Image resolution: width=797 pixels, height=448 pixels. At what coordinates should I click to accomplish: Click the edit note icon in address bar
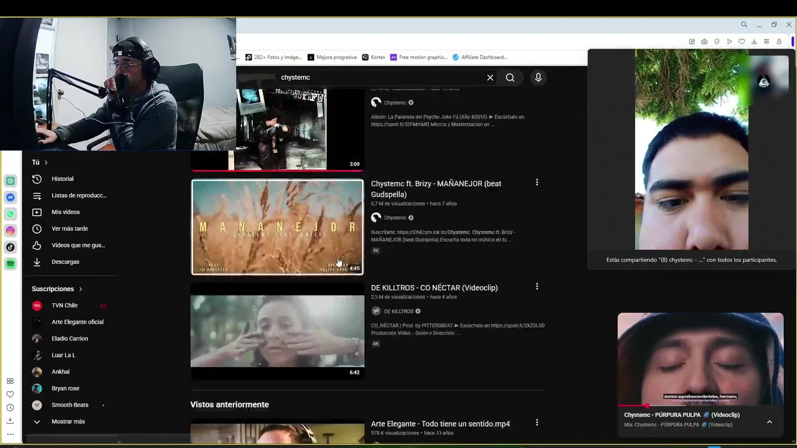(x=692, y=42)
